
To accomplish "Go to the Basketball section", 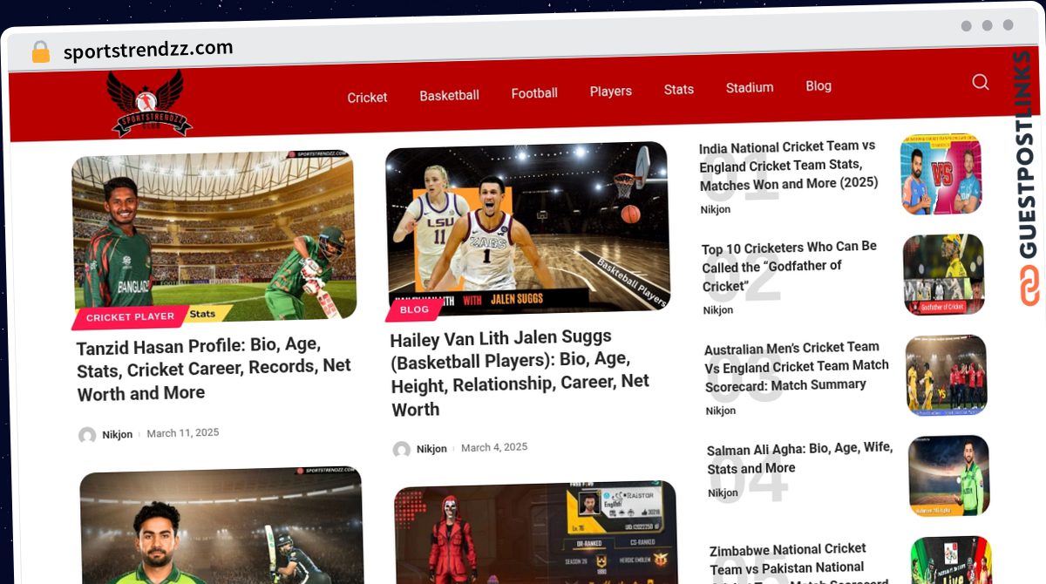I will 449,96.
